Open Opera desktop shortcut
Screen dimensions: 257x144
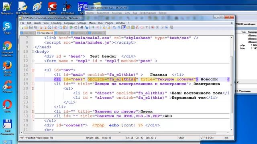pos(7,106)
